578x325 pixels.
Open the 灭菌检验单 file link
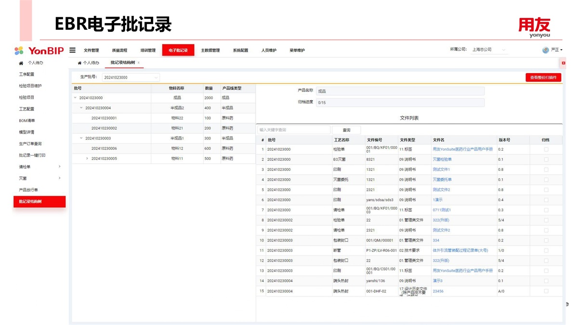(x=442, y=159)
